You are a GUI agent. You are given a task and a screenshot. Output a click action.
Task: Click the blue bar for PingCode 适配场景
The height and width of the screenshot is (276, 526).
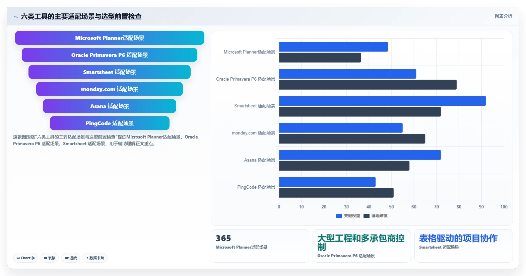pyautogui.click(x=327, y=182)
